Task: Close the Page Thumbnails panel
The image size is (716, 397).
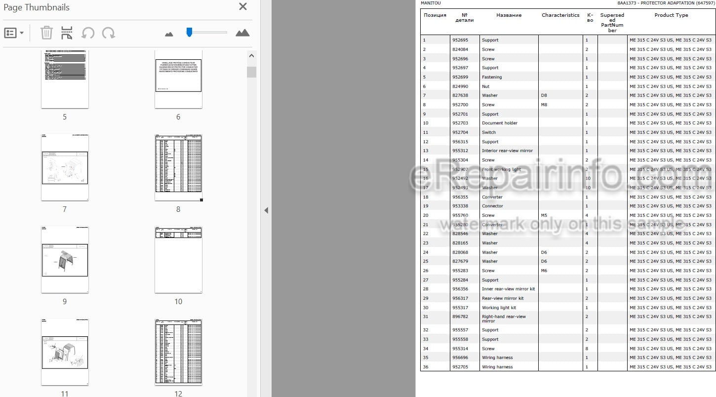Action: (x=243, y=7)
